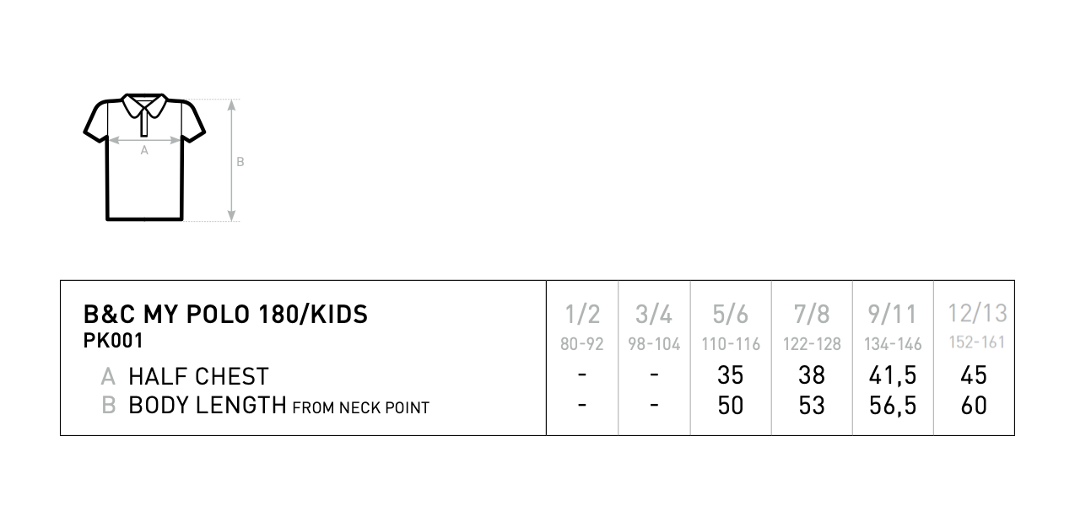Click the half chest value 41,5

tap(892, 375)
